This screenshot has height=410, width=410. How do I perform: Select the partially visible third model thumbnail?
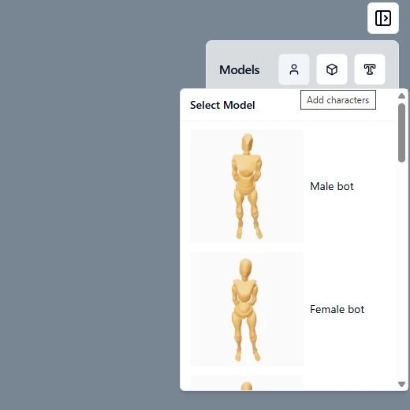point(247,383)
